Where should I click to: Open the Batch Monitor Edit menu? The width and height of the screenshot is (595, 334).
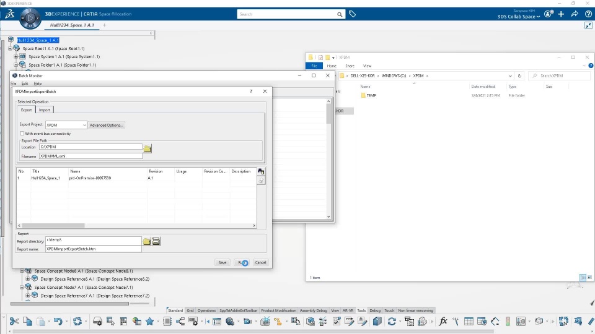[x=25, y=83]
